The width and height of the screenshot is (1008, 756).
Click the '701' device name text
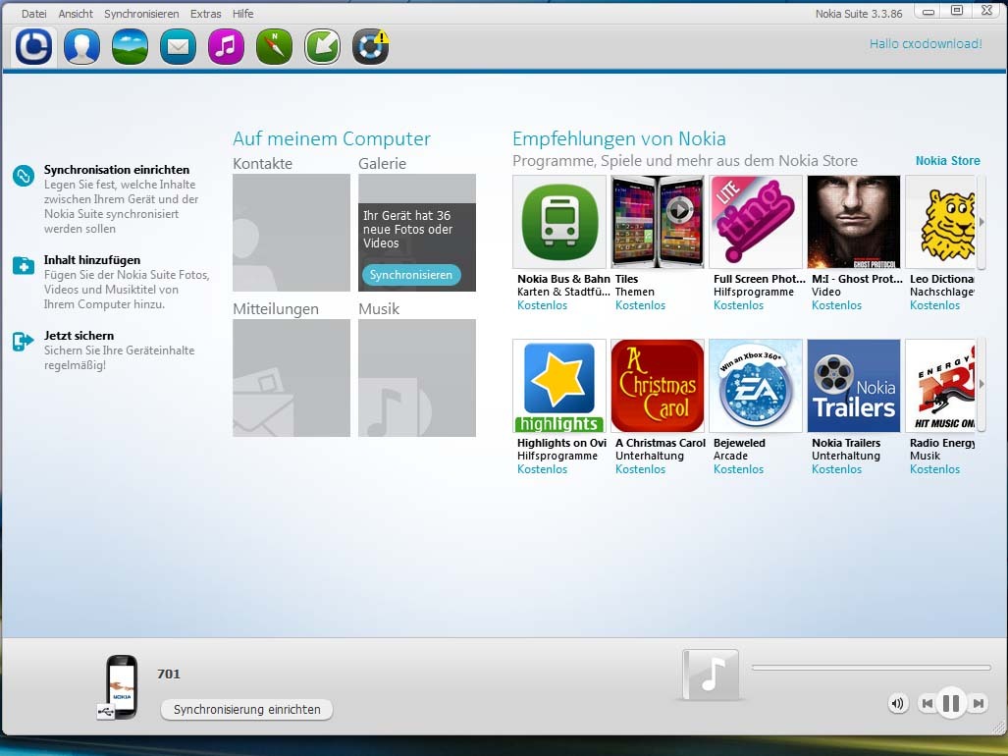coord(169,674)
